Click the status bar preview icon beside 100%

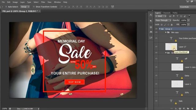pos(10,109)
